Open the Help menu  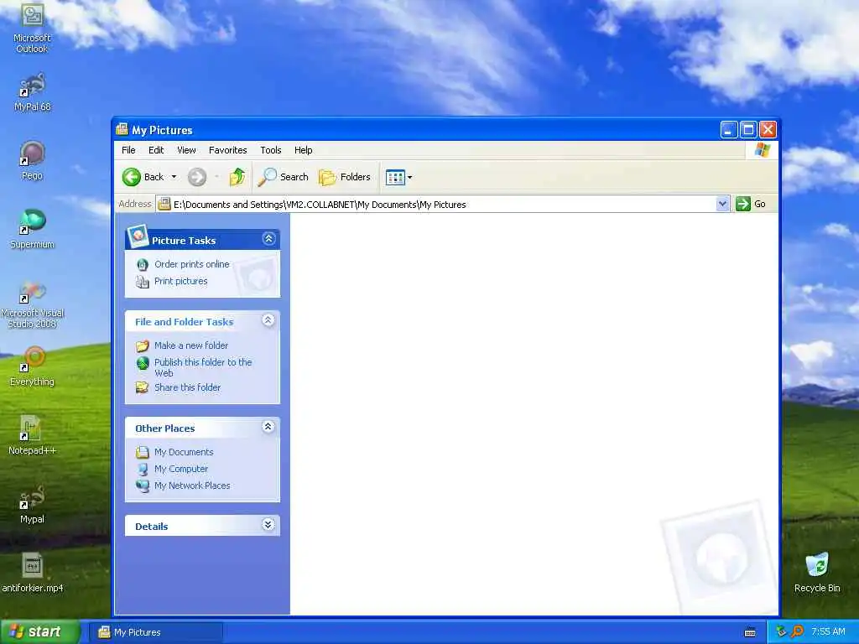click(x=303, y=150)
